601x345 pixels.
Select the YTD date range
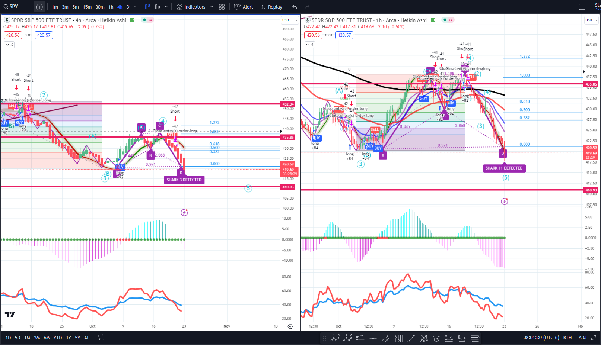pos(58,338)
